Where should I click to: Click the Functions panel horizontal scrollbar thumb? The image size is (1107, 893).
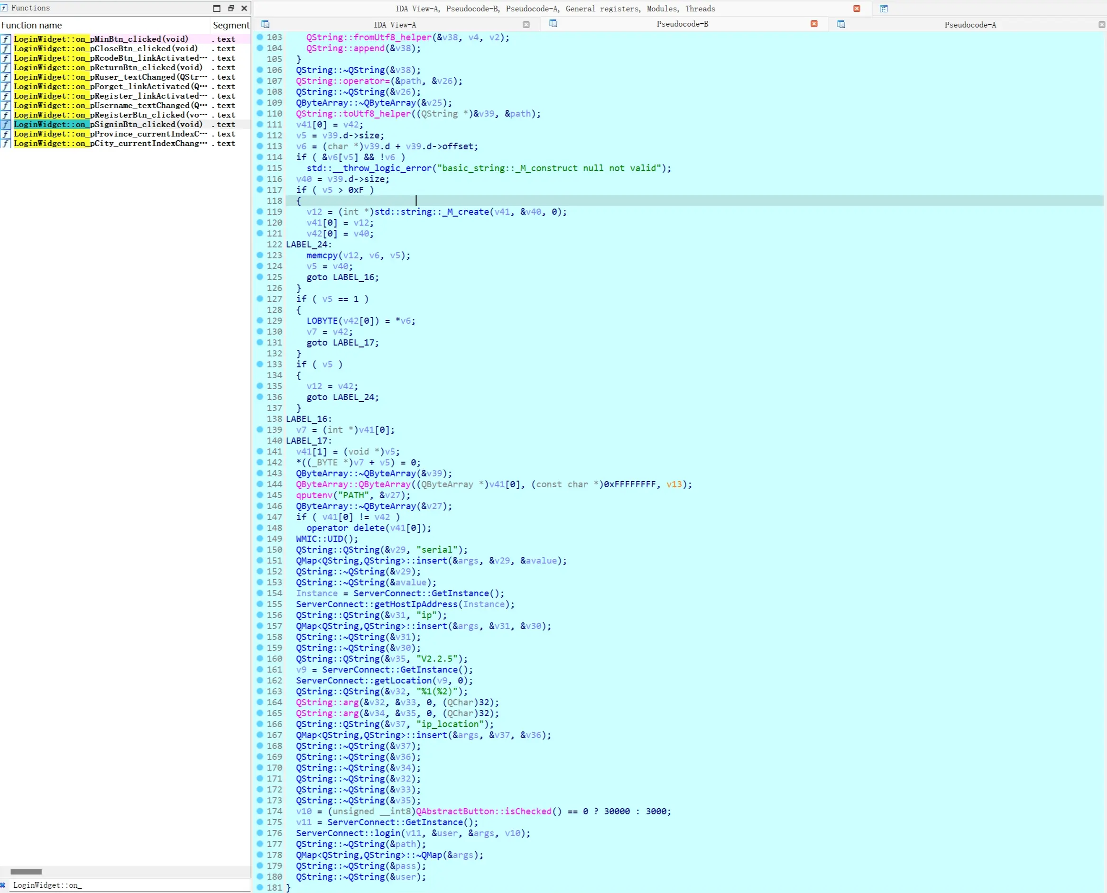[26, 871]
